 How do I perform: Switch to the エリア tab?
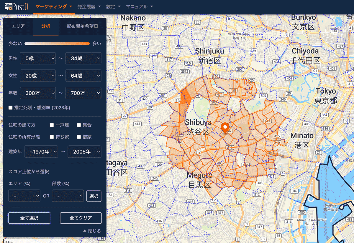click(18, 26)
